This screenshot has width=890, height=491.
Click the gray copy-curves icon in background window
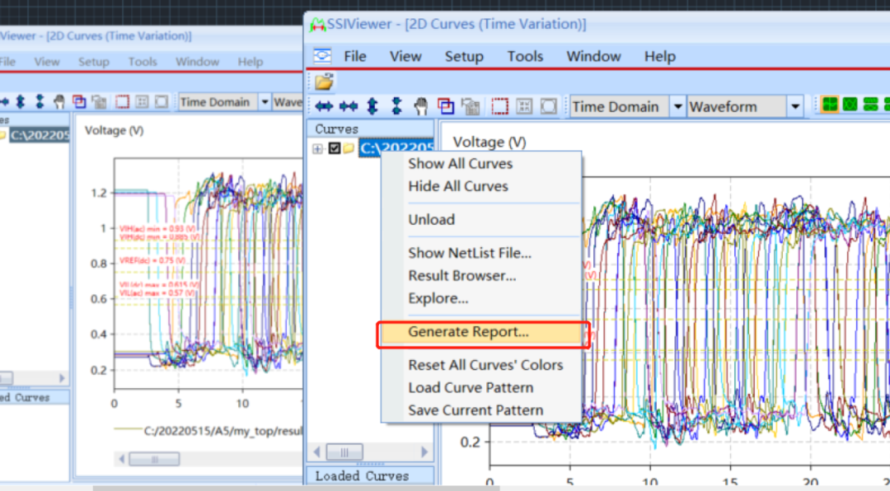pos(100,102)
